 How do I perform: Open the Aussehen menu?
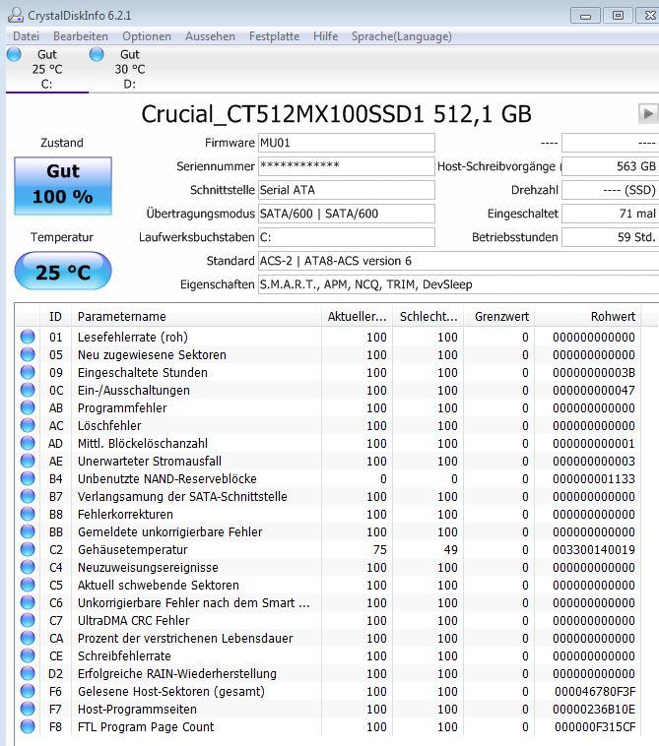pos(210,36)
